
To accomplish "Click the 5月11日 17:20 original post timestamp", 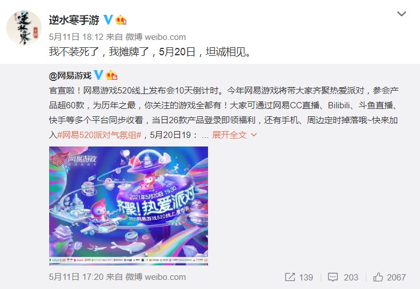I will pos(76,277).
